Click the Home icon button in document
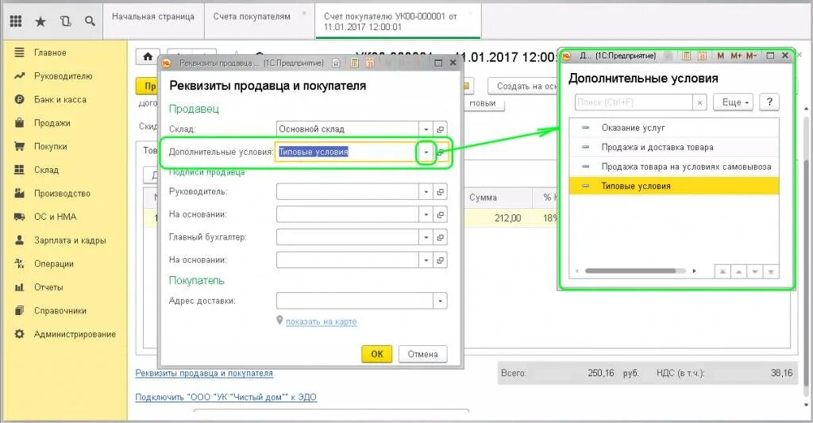This screenshot has height=423, width=813. point(148,57)
